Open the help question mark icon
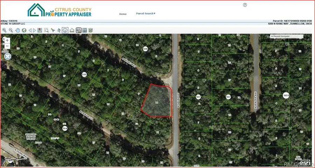The width and height of the screenshot is (315, 168). click(245, 5)
